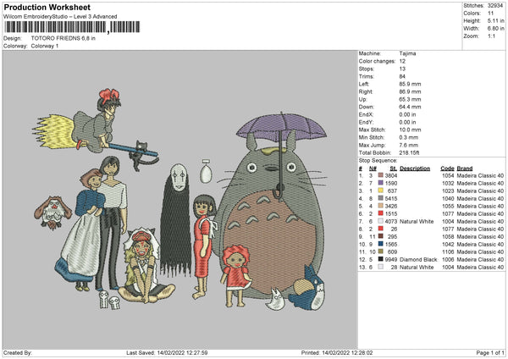Click the Zoom value 1:1

(491, 36)
